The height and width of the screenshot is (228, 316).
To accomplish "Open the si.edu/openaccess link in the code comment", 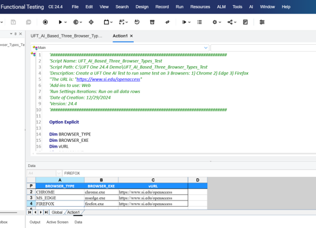I will coord(108,79).
